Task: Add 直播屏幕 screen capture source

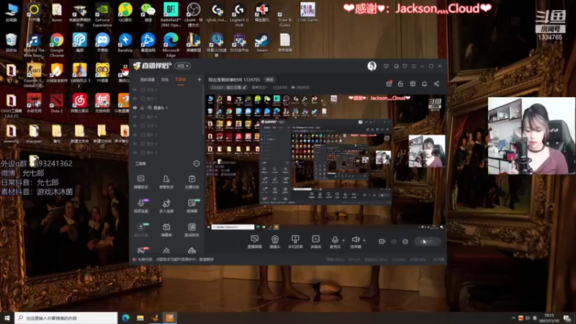Action: click(254, 242)
